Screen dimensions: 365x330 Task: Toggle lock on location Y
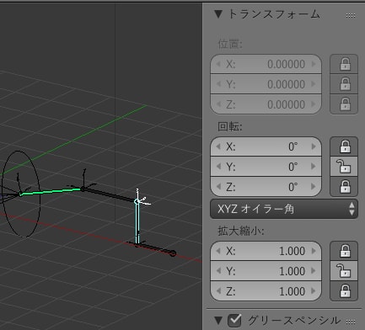(344, 84)
